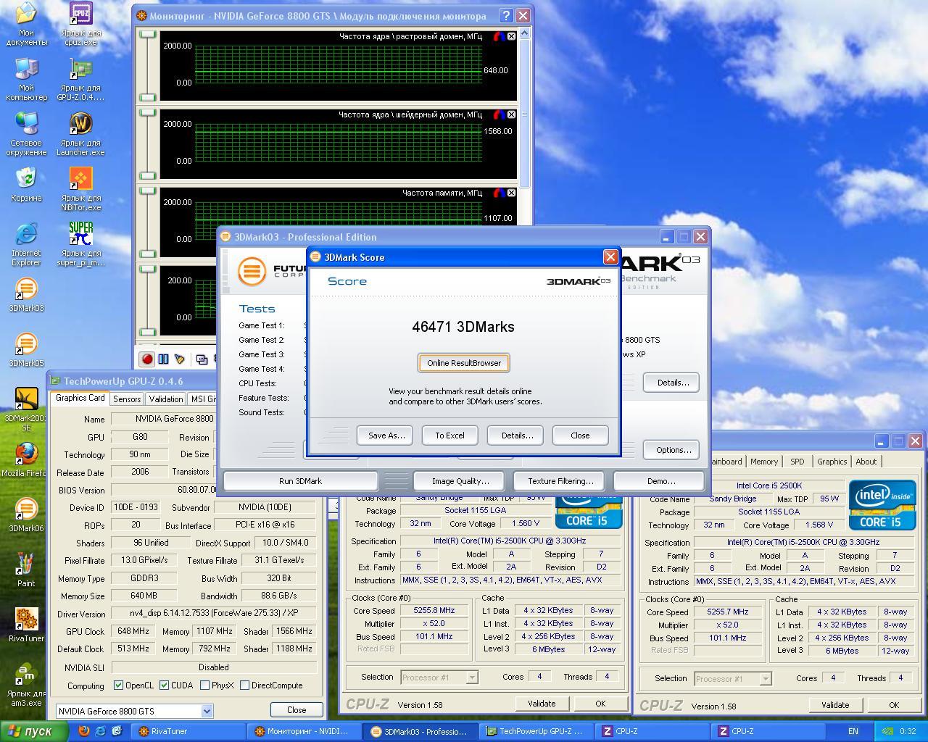Switch to the Validation tab in GPU-Z
The width and height of the screenshot is (928, 742).
(x=166, y=399)
